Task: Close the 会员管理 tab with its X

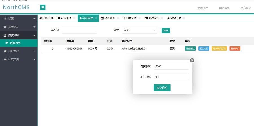Action: (x=96, y=18)
